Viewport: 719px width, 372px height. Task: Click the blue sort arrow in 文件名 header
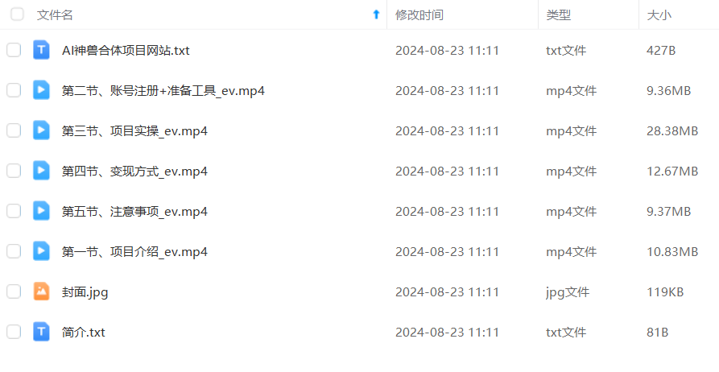tap(377, 14)
